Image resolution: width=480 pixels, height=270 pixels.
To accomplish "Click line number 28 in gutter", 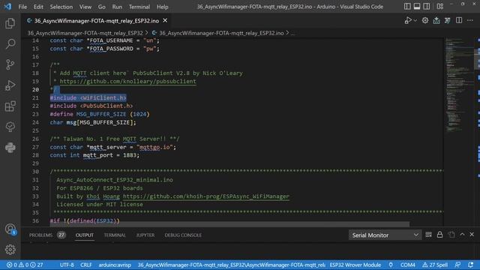I will point(35,155).
